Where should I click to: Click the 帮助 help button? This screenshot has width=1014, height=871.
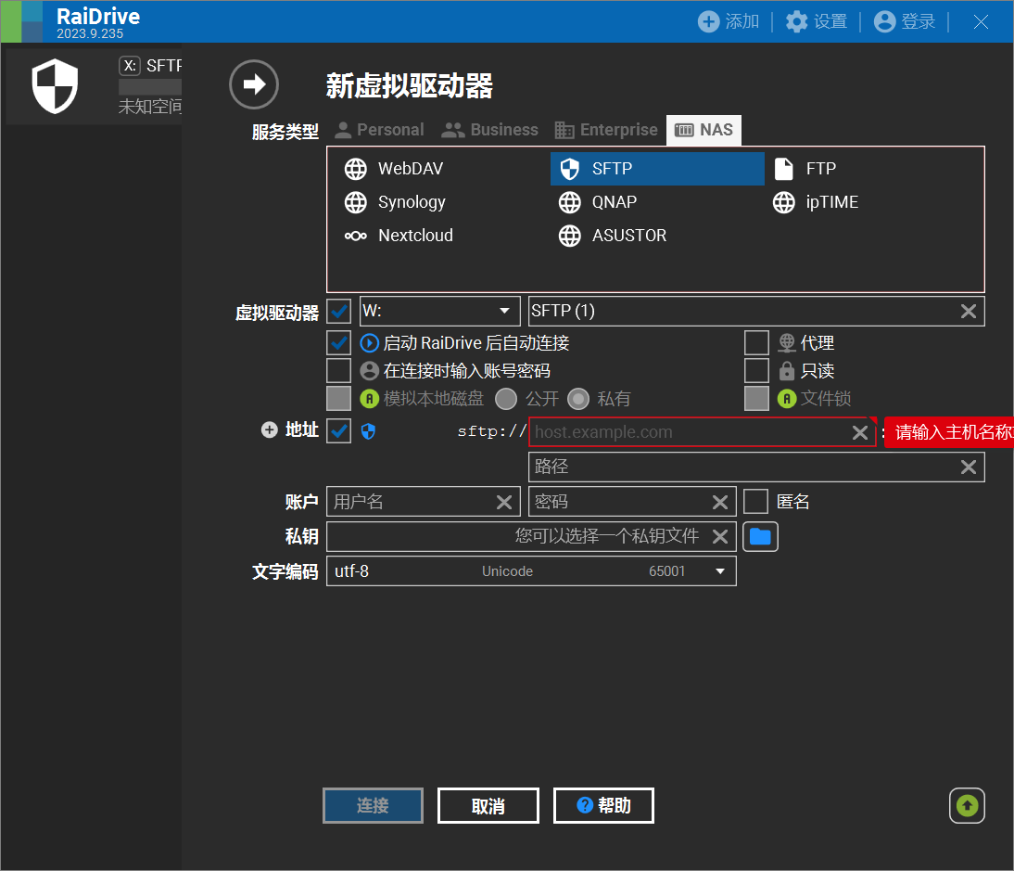(x=603, y=806)
